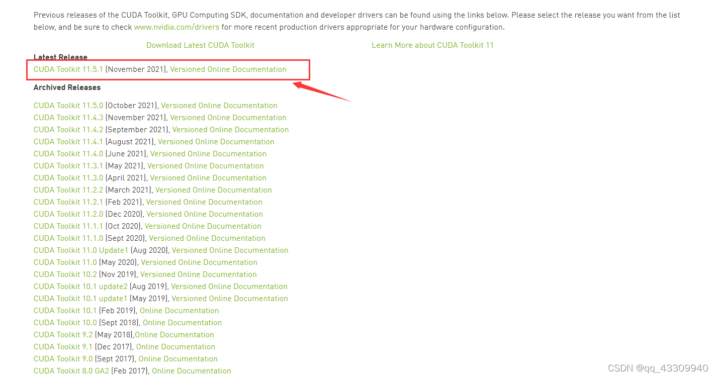Open Learn More about CUDA Toolkit 11
This screenshot has width=716, height=378.
coord(432,45)
